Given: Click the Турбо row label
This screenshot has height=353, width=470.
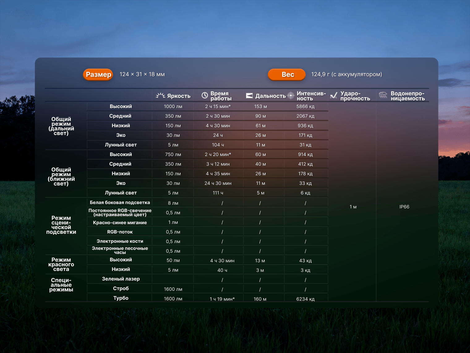Looking at the screenshot, I should click(121, 298).
